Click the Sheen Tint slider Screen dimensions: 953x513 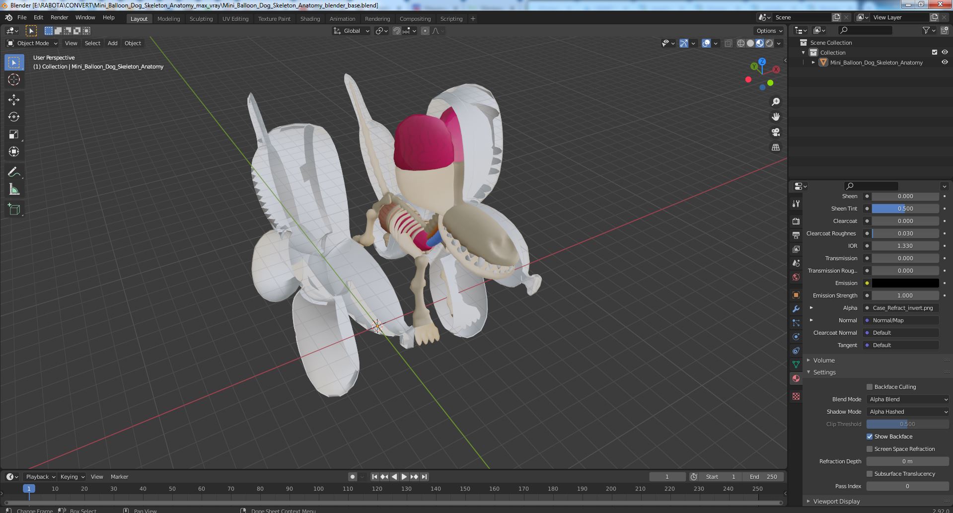coord(905,209)
